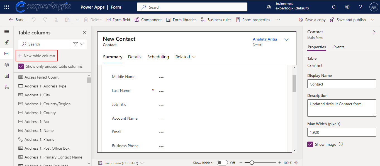Image resolution: width=380 pixels, height=166 pixels.
Task: Expand the Save and publish dropdown
Action: pos(372,20)
